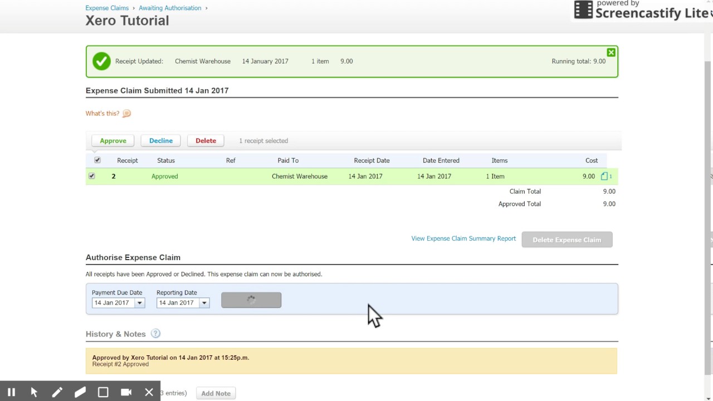713x401 pixels.
Task: Sort by the Items column header
Action: [x=500, y=160]
